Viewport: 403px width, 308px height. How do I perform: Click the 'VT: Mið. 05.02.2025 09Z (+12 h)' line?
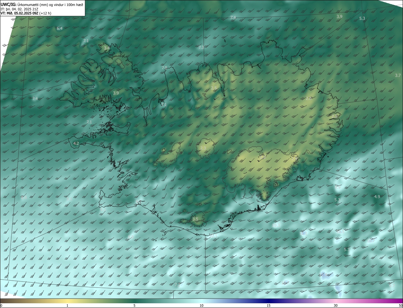tap(26, 13)
